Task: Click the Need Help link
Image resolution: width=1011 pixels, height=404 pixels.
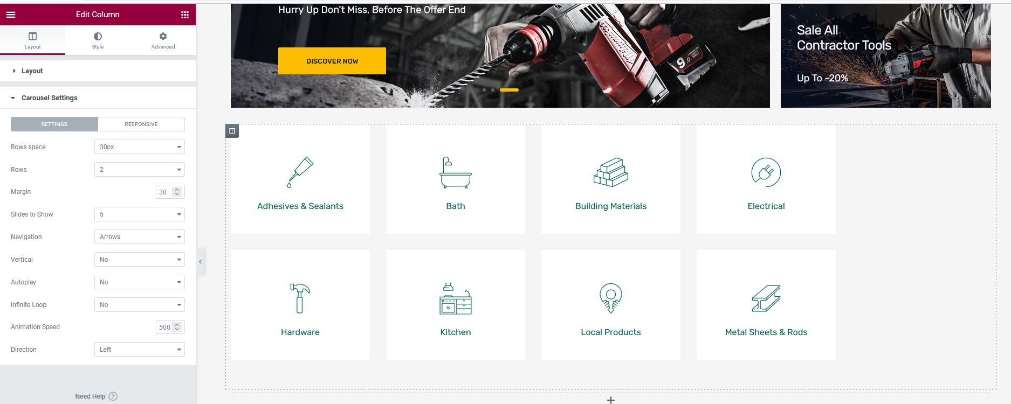Action: (90, 396)
